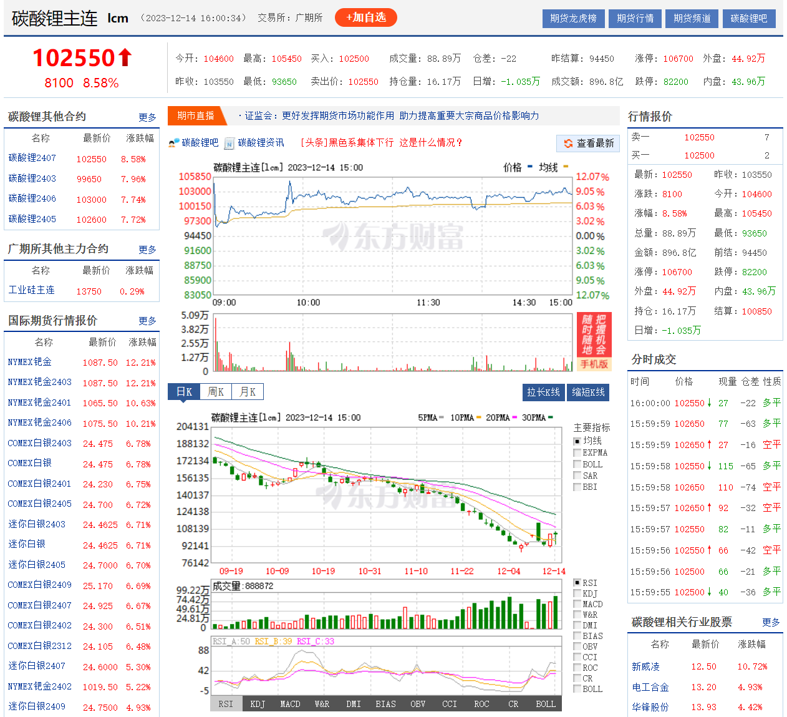Image resolution: width=787 pixels, height=717 pixels.
Task: Toggle the SAR main indicator checkbox
Action: click(577, 476)
